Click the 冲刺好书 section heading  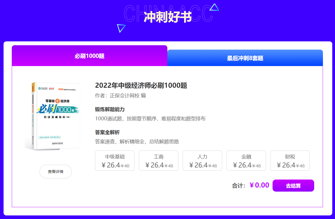pos(168,15)
